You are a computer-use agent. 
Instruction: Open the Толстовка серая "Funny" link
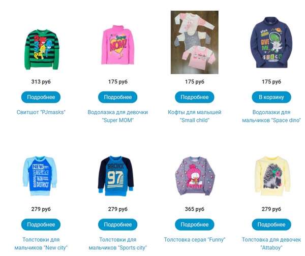(195, 239)
